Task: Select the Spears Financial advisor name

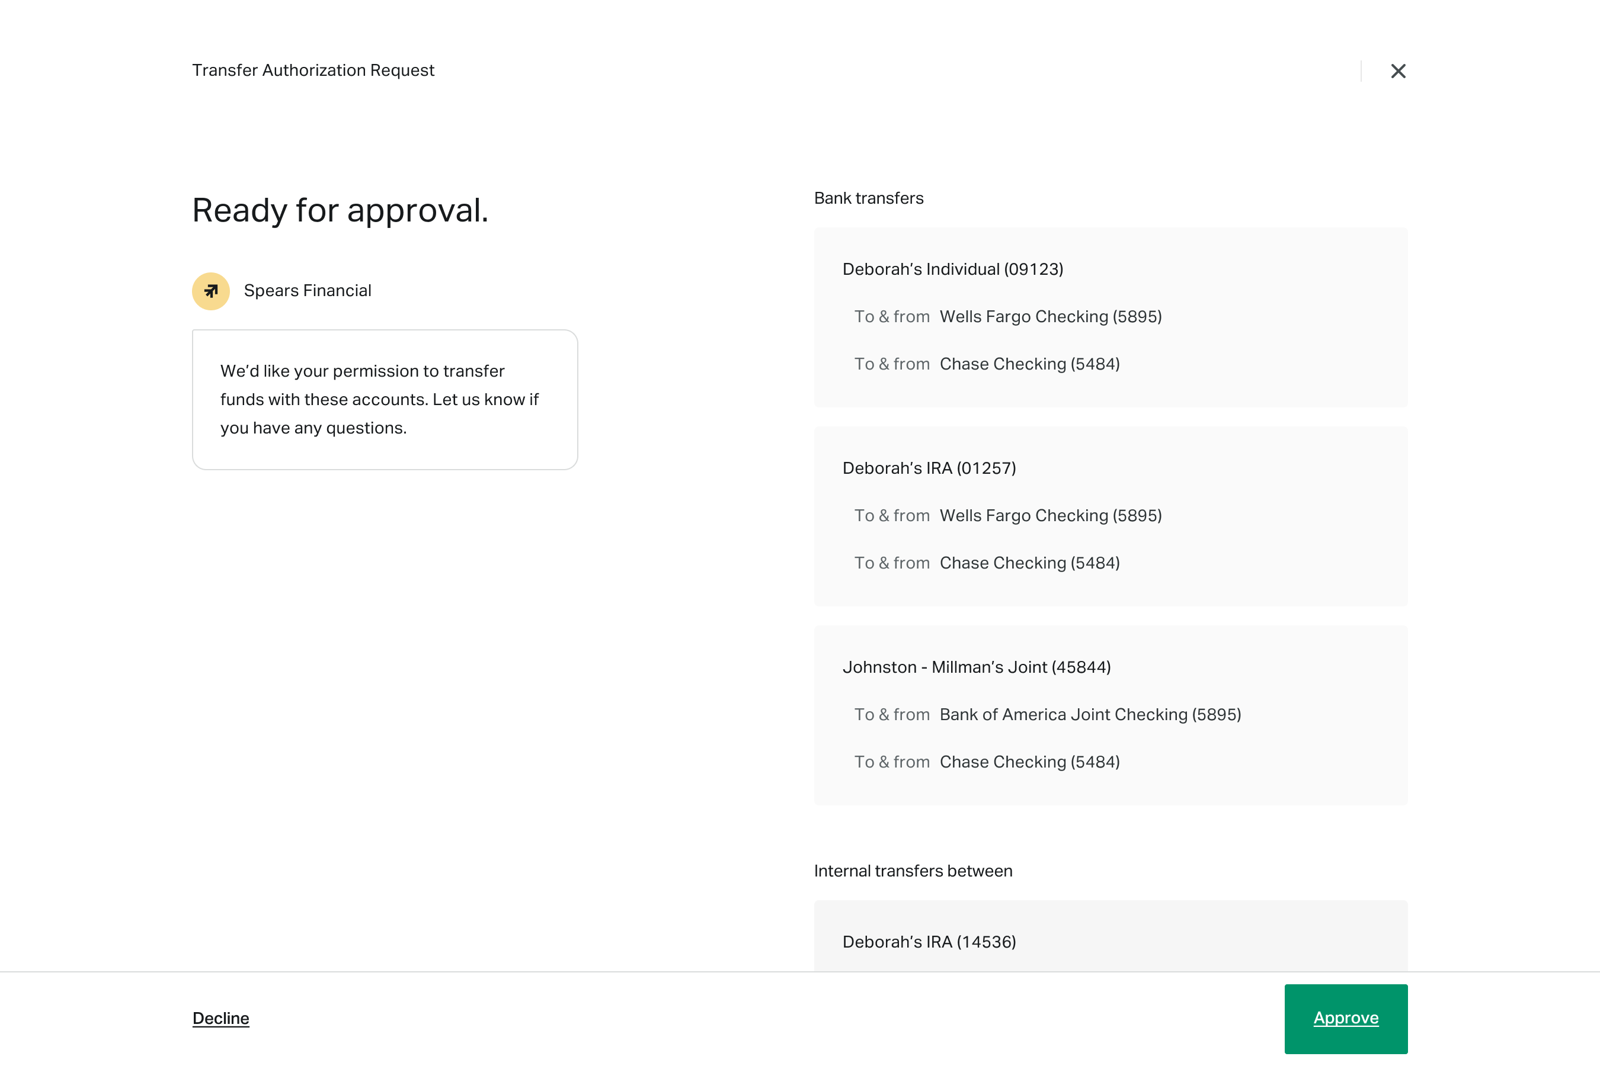Action: click(308, 291)
